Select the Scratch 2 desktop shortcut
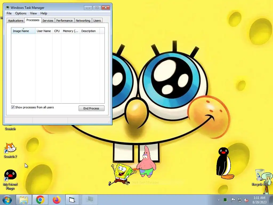This screenshot has width=273, height=205. pyautogui.click(x=10, y=150)
